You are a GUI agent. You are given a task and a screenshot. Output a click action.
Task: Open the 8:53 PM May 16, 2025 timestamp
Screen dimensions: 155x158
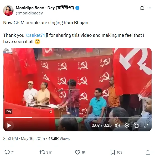(x=24, y=139)
